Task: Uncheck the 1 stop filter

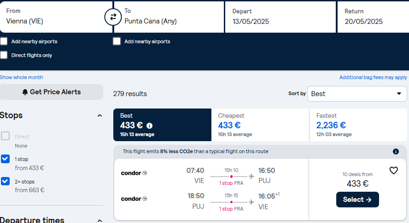Action: 5,159
